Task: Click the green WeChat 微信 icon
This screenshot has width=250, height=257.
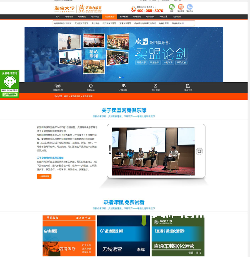Action: (172, 7)
